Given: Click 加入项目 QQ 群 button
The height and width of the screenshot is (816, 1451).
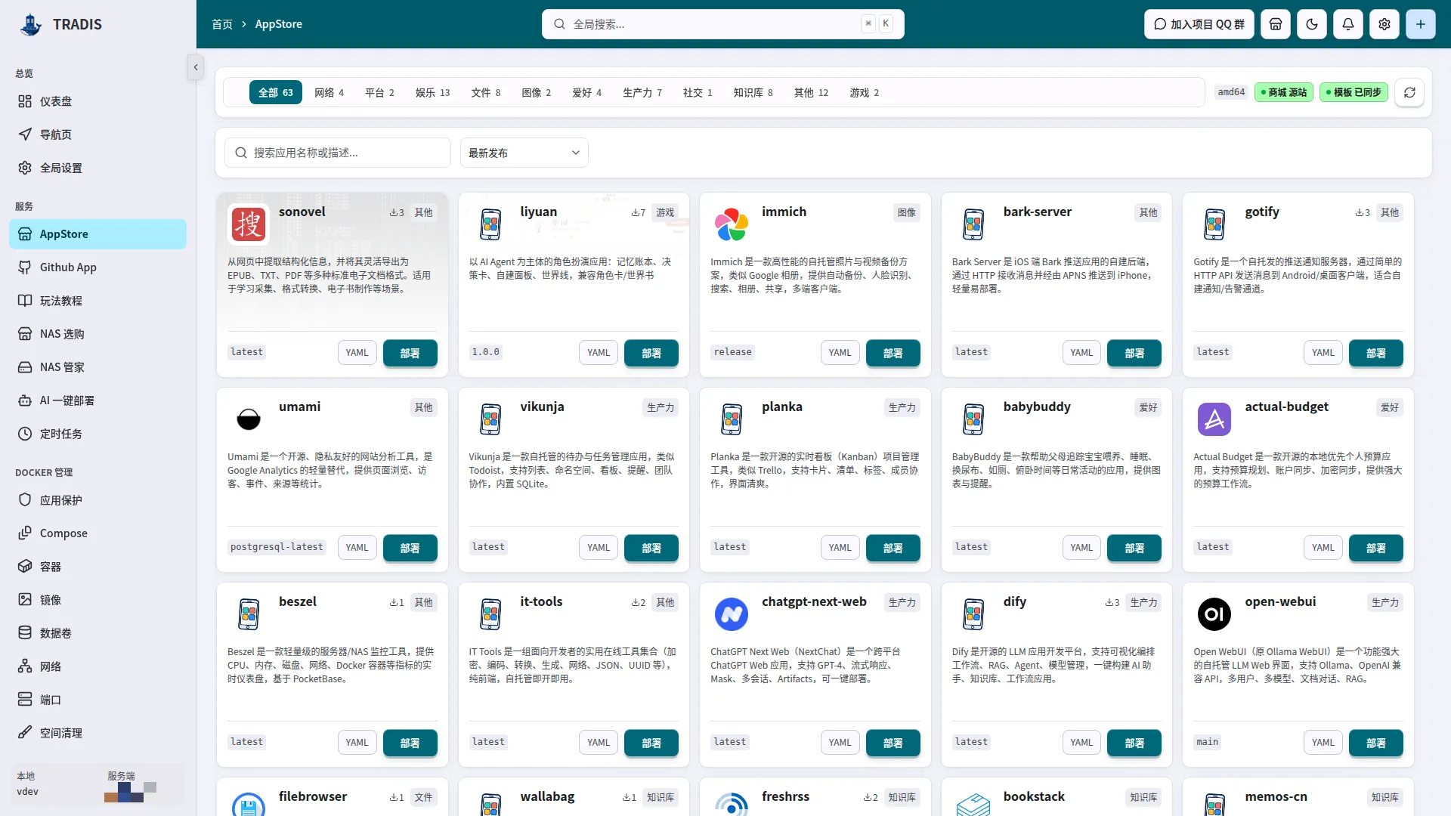Looking at the screenshot, I should pyautogui.click(x=1199, y=24).
